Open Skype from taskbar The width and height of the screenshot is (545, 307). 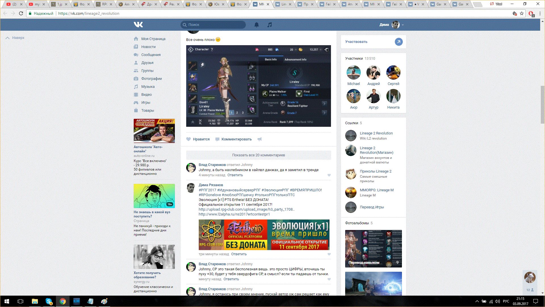[x=49, y=301]
